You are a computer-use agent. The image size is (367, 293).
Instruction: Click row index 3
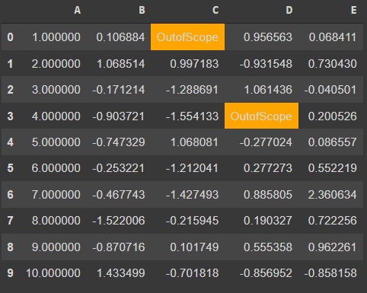pyautogui.click(x=10, y=116)
